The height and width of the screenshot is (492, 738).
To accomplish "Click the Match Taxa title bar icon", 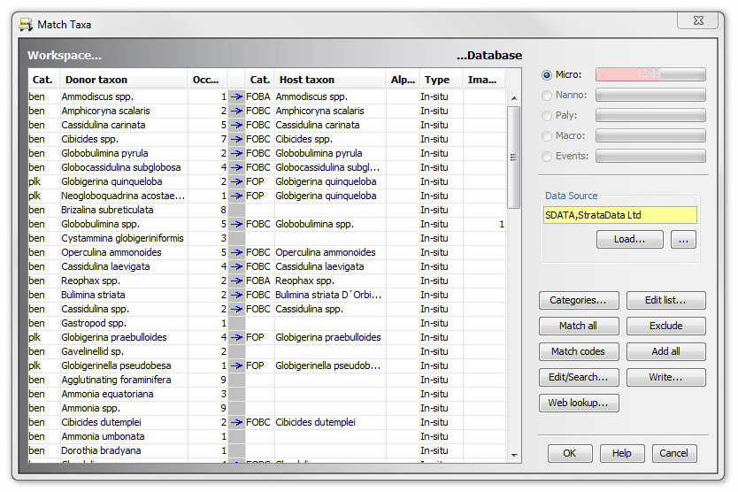I will pyautogui.click(x=26, y=24).
